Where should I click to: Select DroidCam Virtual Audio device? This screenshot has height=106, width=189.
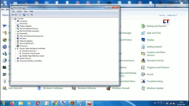pyautogui.click(x=31, y=53)
